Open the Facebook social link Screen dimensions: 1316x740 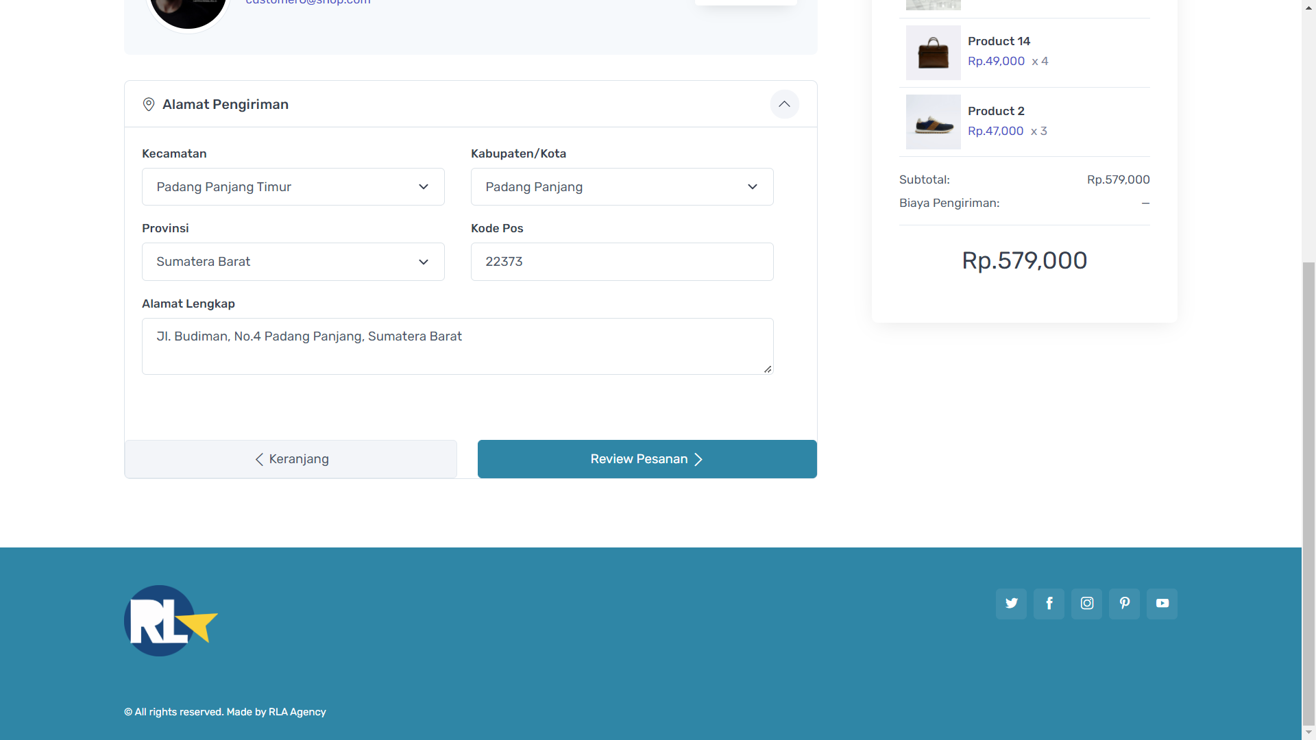coord(1049,604)
